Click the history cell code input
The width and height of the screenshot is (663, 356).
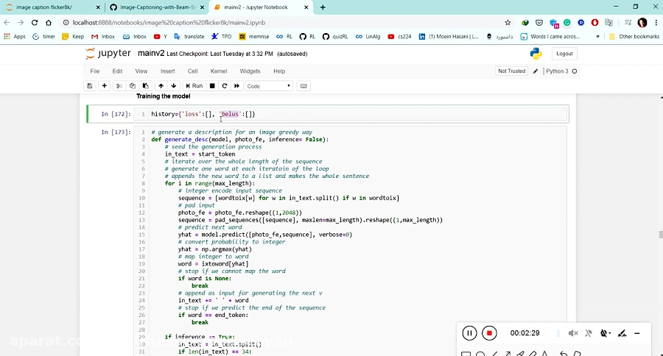(351, 114)
